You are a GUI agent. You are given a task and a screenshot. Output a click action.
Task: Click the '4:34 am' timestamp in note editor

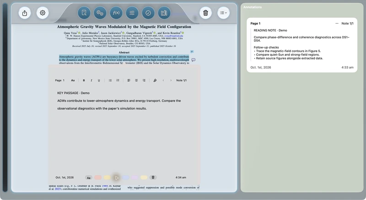181,178
